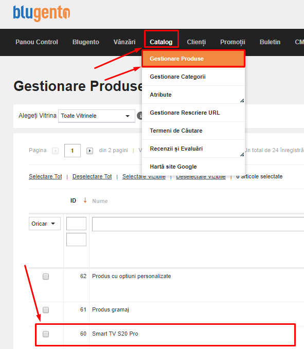Open the Oricare selection filter dropdown

pyautogui.click(x=45, y=224)
